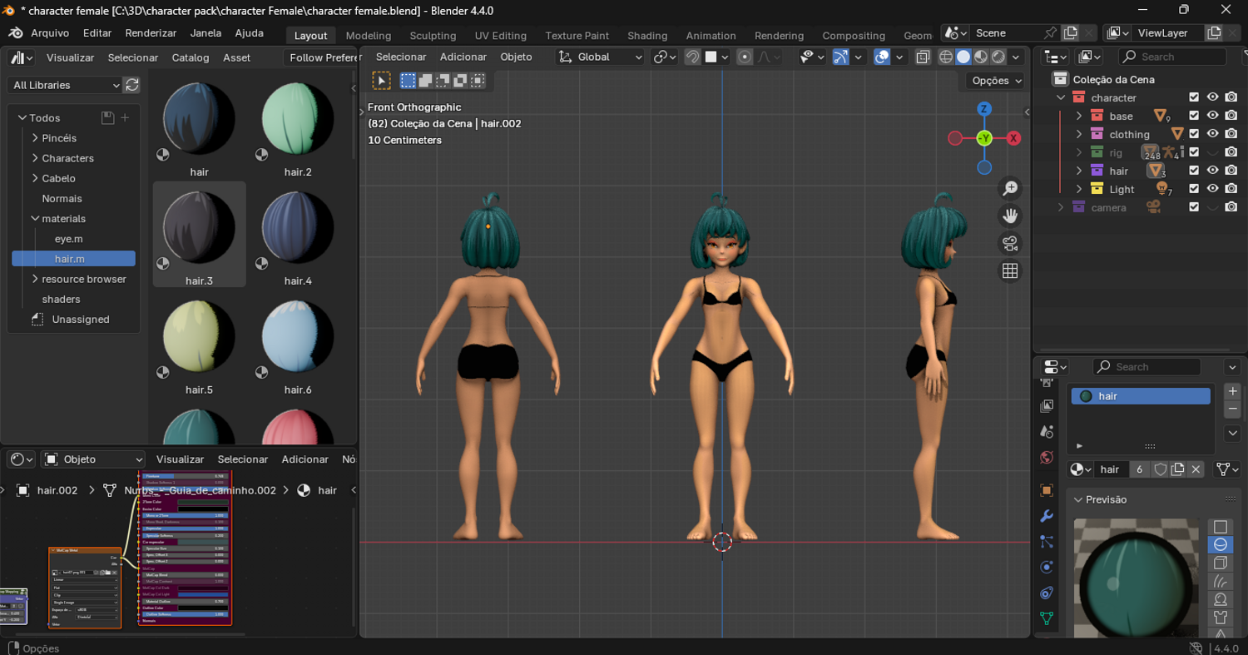1248x655 pixels.
Task: Click the pan hand viewport gizmo
Action: (1010, 216)
